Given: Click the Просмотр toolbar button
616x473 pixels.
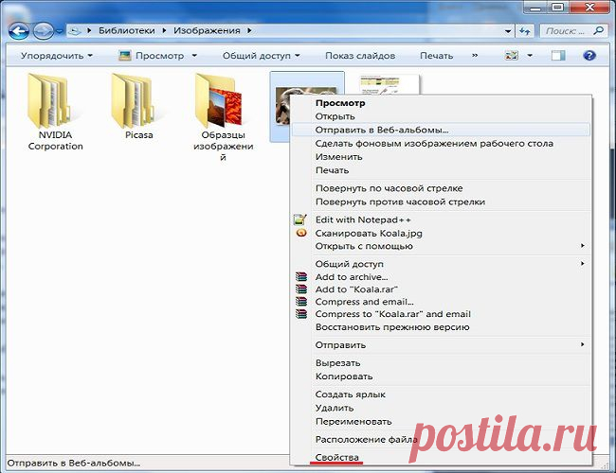Looking at the screenshot, I should tap(152, 56).
